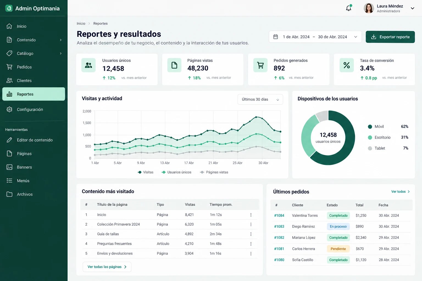The height and width of the screenshot is (281, 422).
Task: Open the date range picker
Action: [x=315, y=37]
